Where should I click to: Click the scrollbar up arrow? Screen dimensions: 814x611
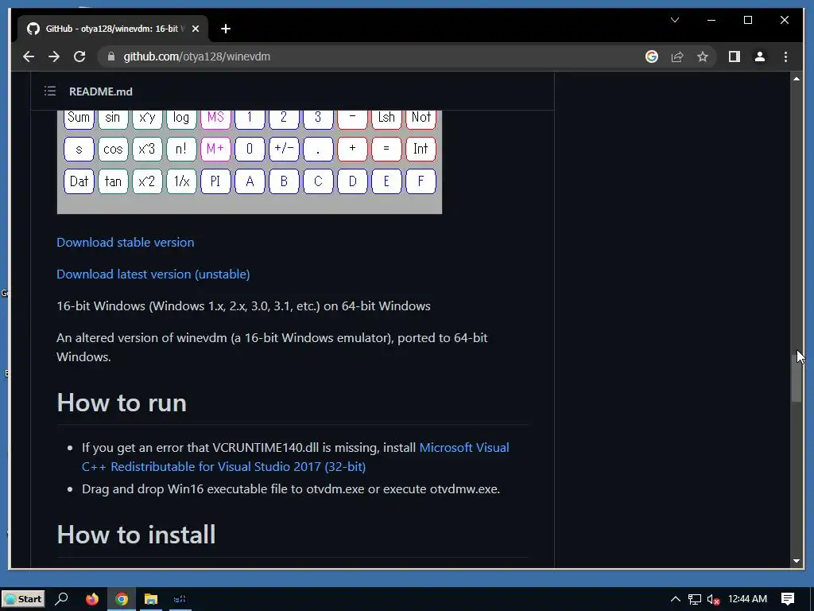(797, 79)
